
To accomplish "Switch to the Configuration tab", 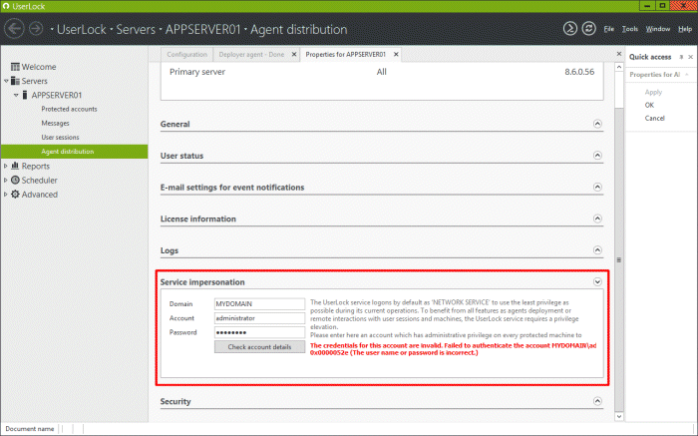I will coord(187,54).
